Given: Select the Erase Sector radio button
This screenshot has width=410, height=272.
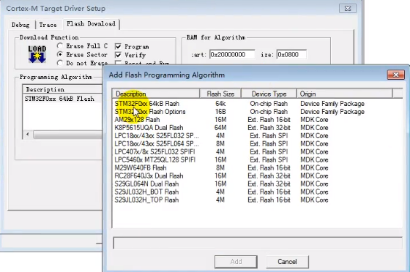Looking at the screenshot, I should tap(60, 54).
